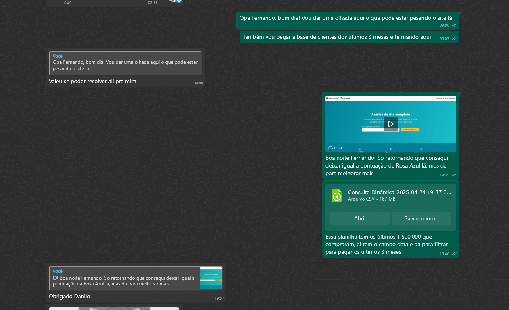Click the microphone badge on the voice message avatar

coord(179,1)
